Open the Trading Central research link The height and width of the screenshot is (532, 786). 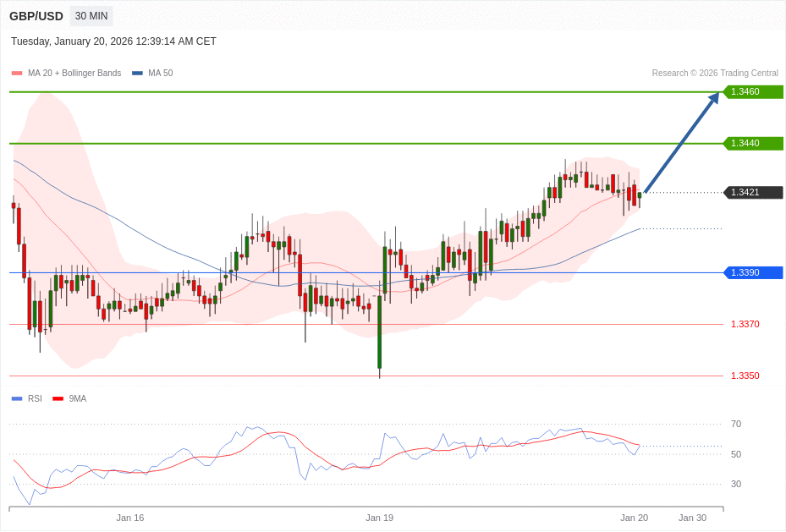(x=716, y=73)
